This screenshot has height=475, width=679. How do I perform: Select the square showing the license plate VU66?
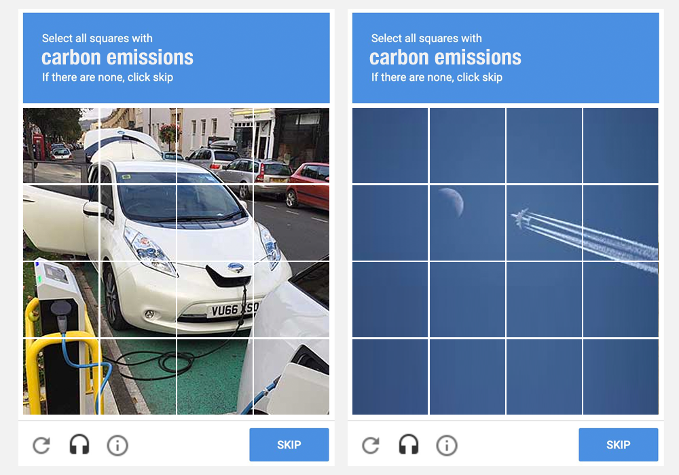[215, 299]
